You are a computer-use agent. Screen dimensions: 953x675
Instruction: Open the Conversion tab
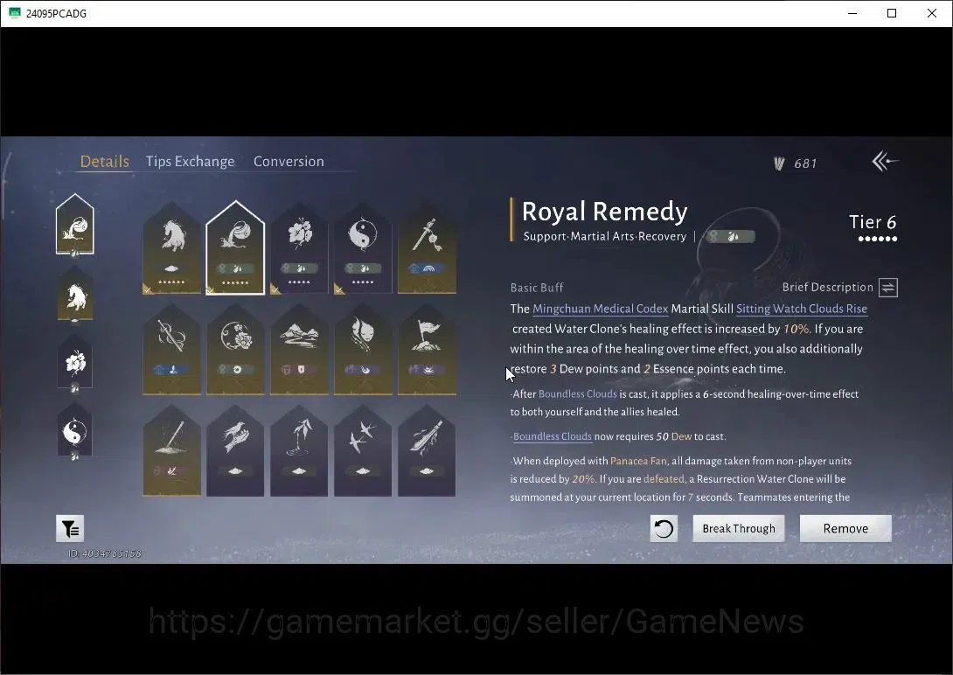pos(289,162)
